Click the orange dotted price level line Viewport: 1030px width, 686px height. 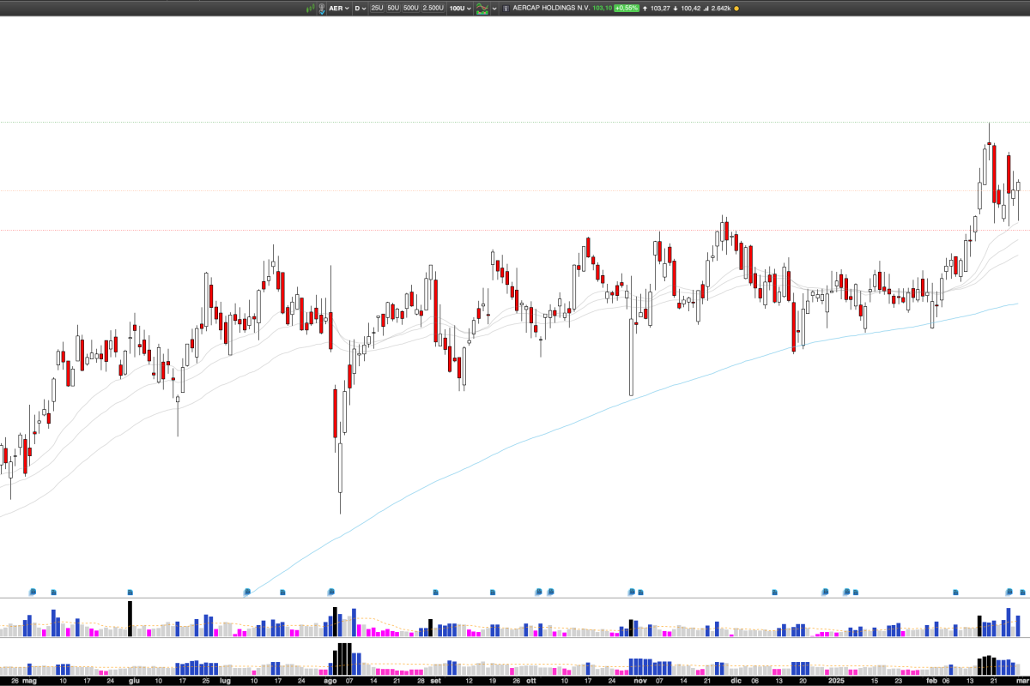[515, 190]
